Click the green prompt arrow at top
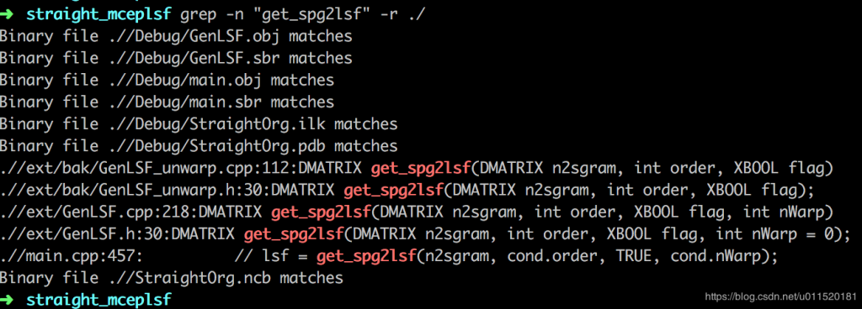This screenshot has height=309, width=862. 8,13
